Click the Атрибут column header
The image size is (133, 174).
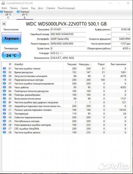pos(19,64)
